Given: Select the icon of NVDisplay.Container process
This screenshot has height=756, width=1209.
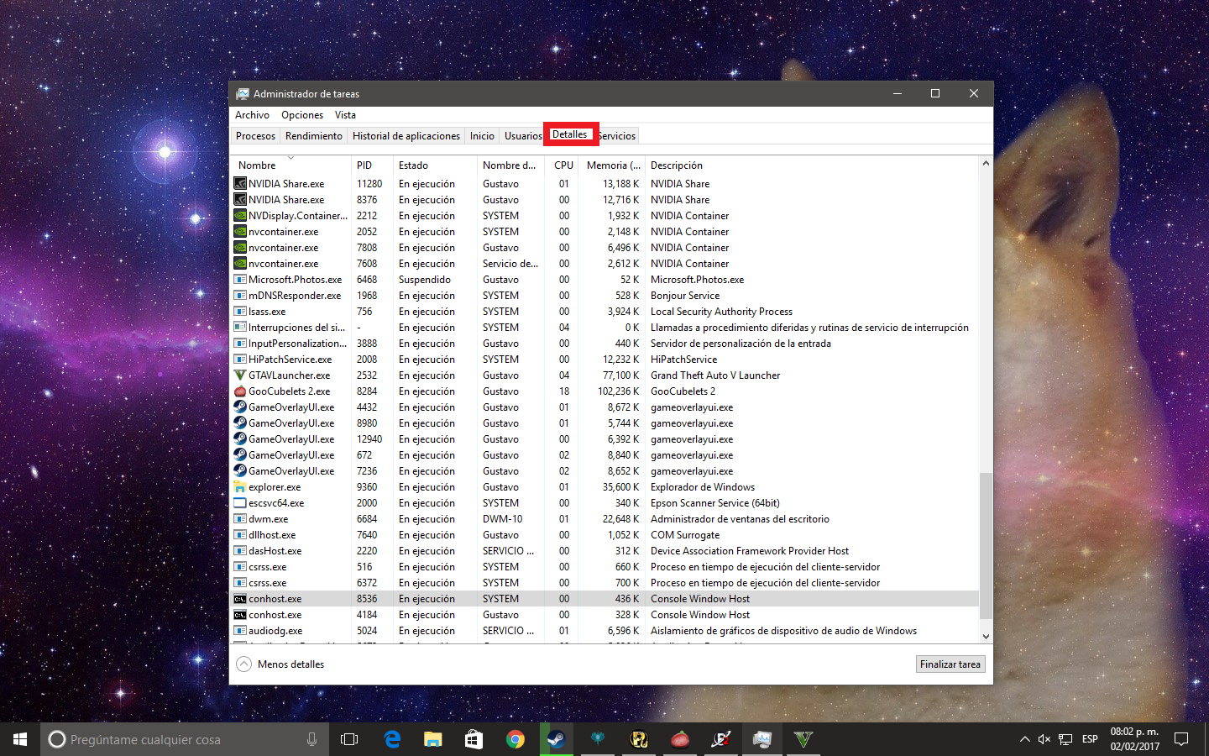Looking at the screenshot, I should click(x=240, y=216).
